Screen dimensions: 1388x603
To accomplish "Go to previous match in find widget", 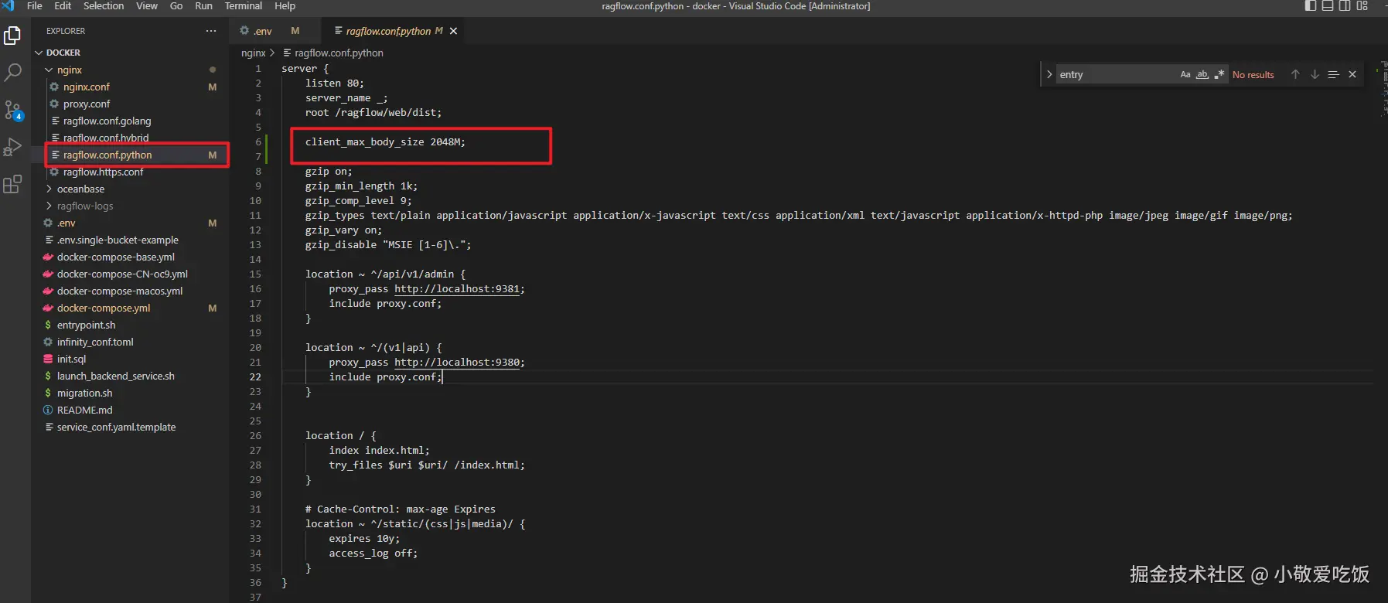I will click(1295, 74).
